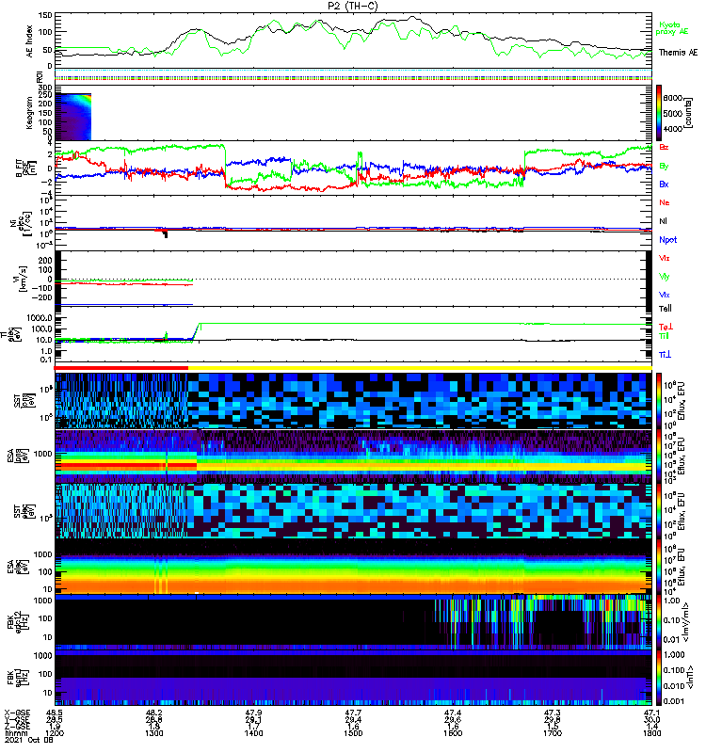Image resolution: width=706 pixels, height=753 pixels.
Task: Click the SST elec Eflux colorbar
Action: pos(659,511)
